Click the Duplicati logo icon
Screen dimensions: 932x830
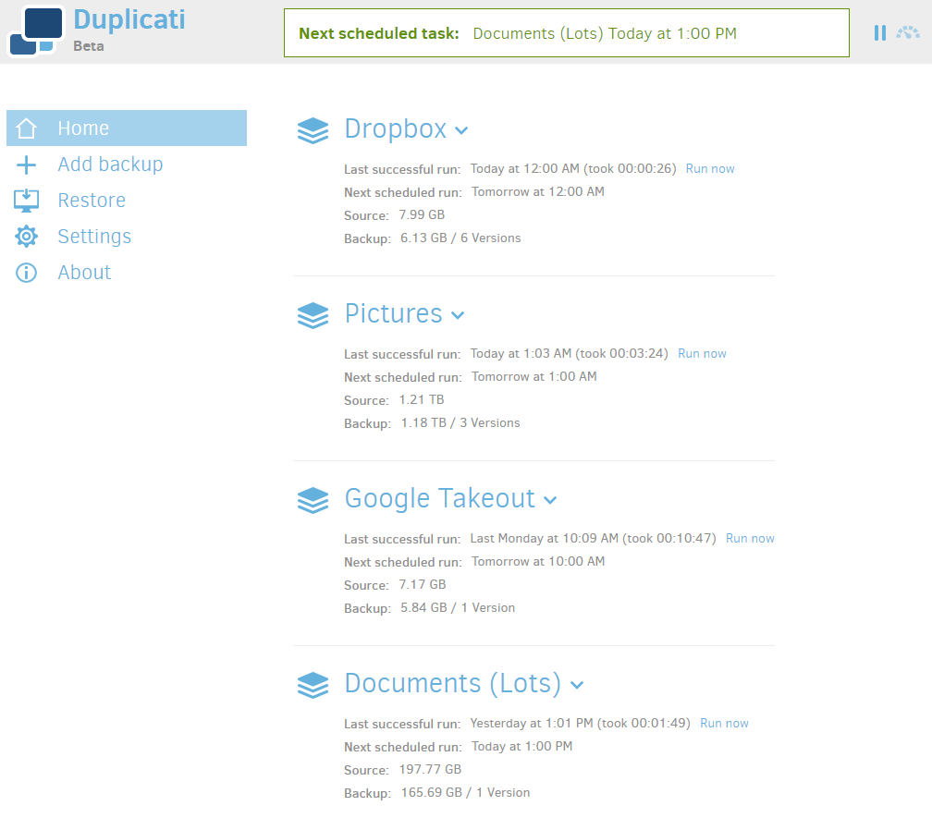36,31
